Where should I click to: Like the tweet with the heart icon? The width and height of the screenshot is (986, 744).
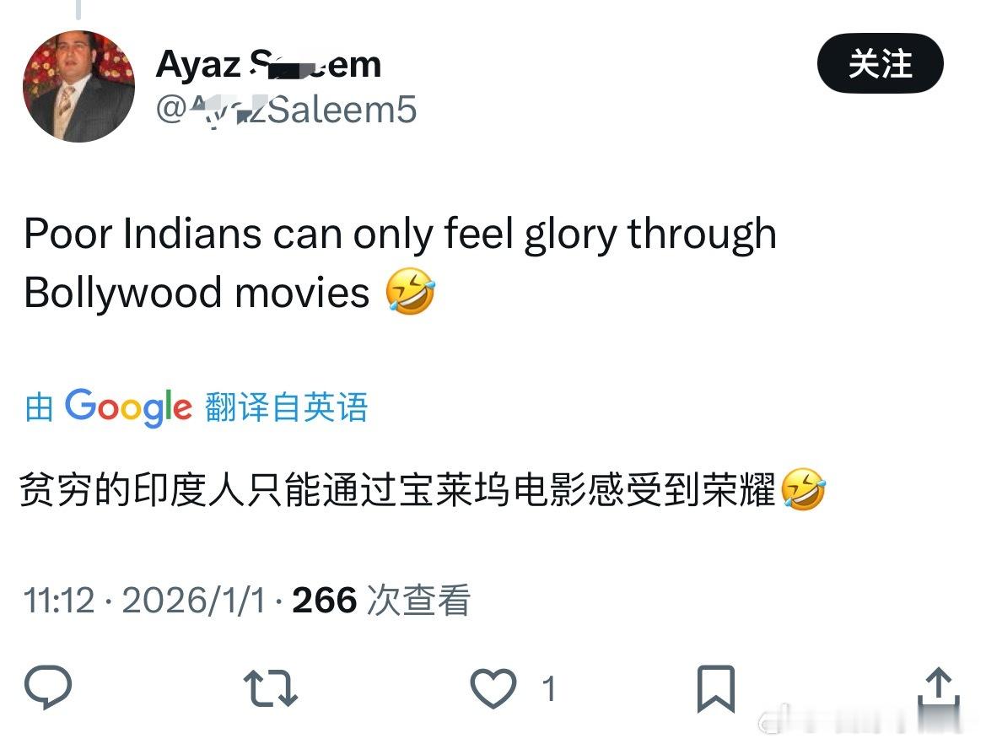(x=493, y=688)
